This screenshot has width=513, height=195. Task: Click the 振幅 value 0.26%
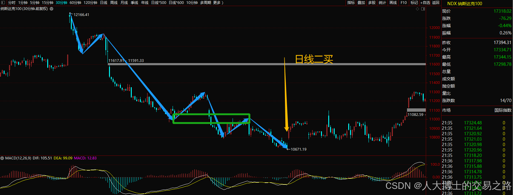505,33
